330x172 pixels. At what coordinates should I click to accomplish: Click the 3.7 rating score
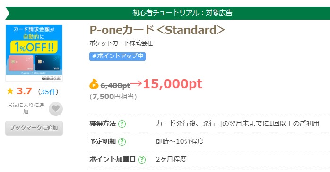24,91
